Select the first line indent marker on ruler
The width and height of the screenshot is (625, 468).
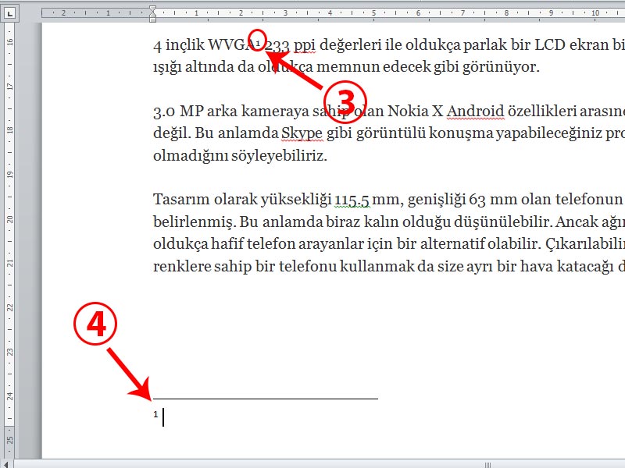tap(152, 9)
